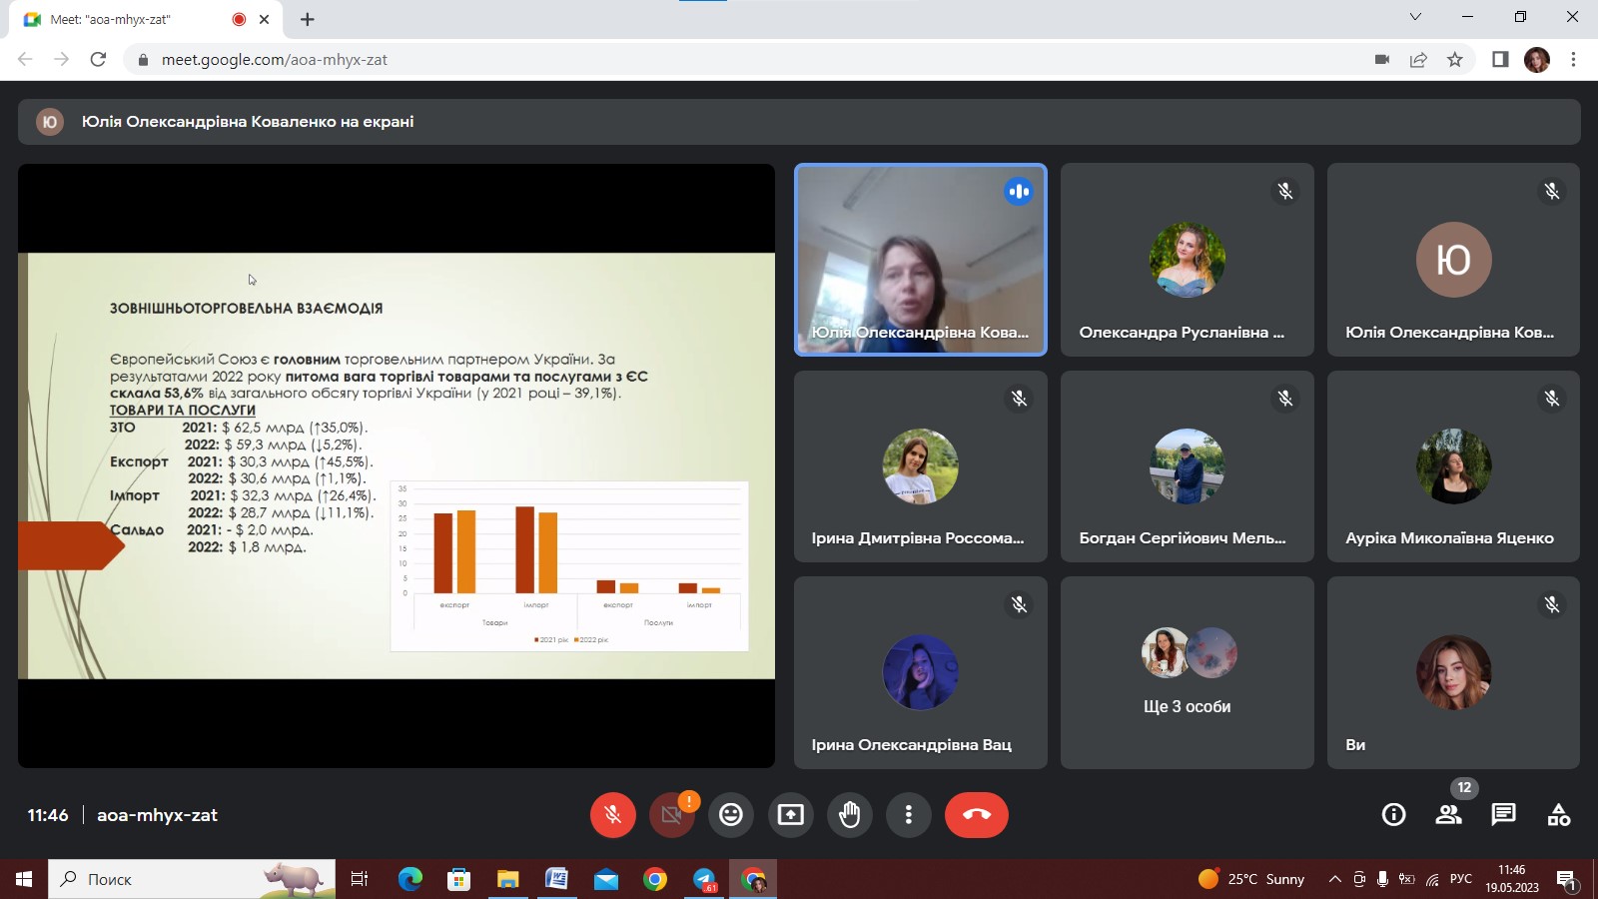Leave the call with red hang-up button

tap(976, 815)
